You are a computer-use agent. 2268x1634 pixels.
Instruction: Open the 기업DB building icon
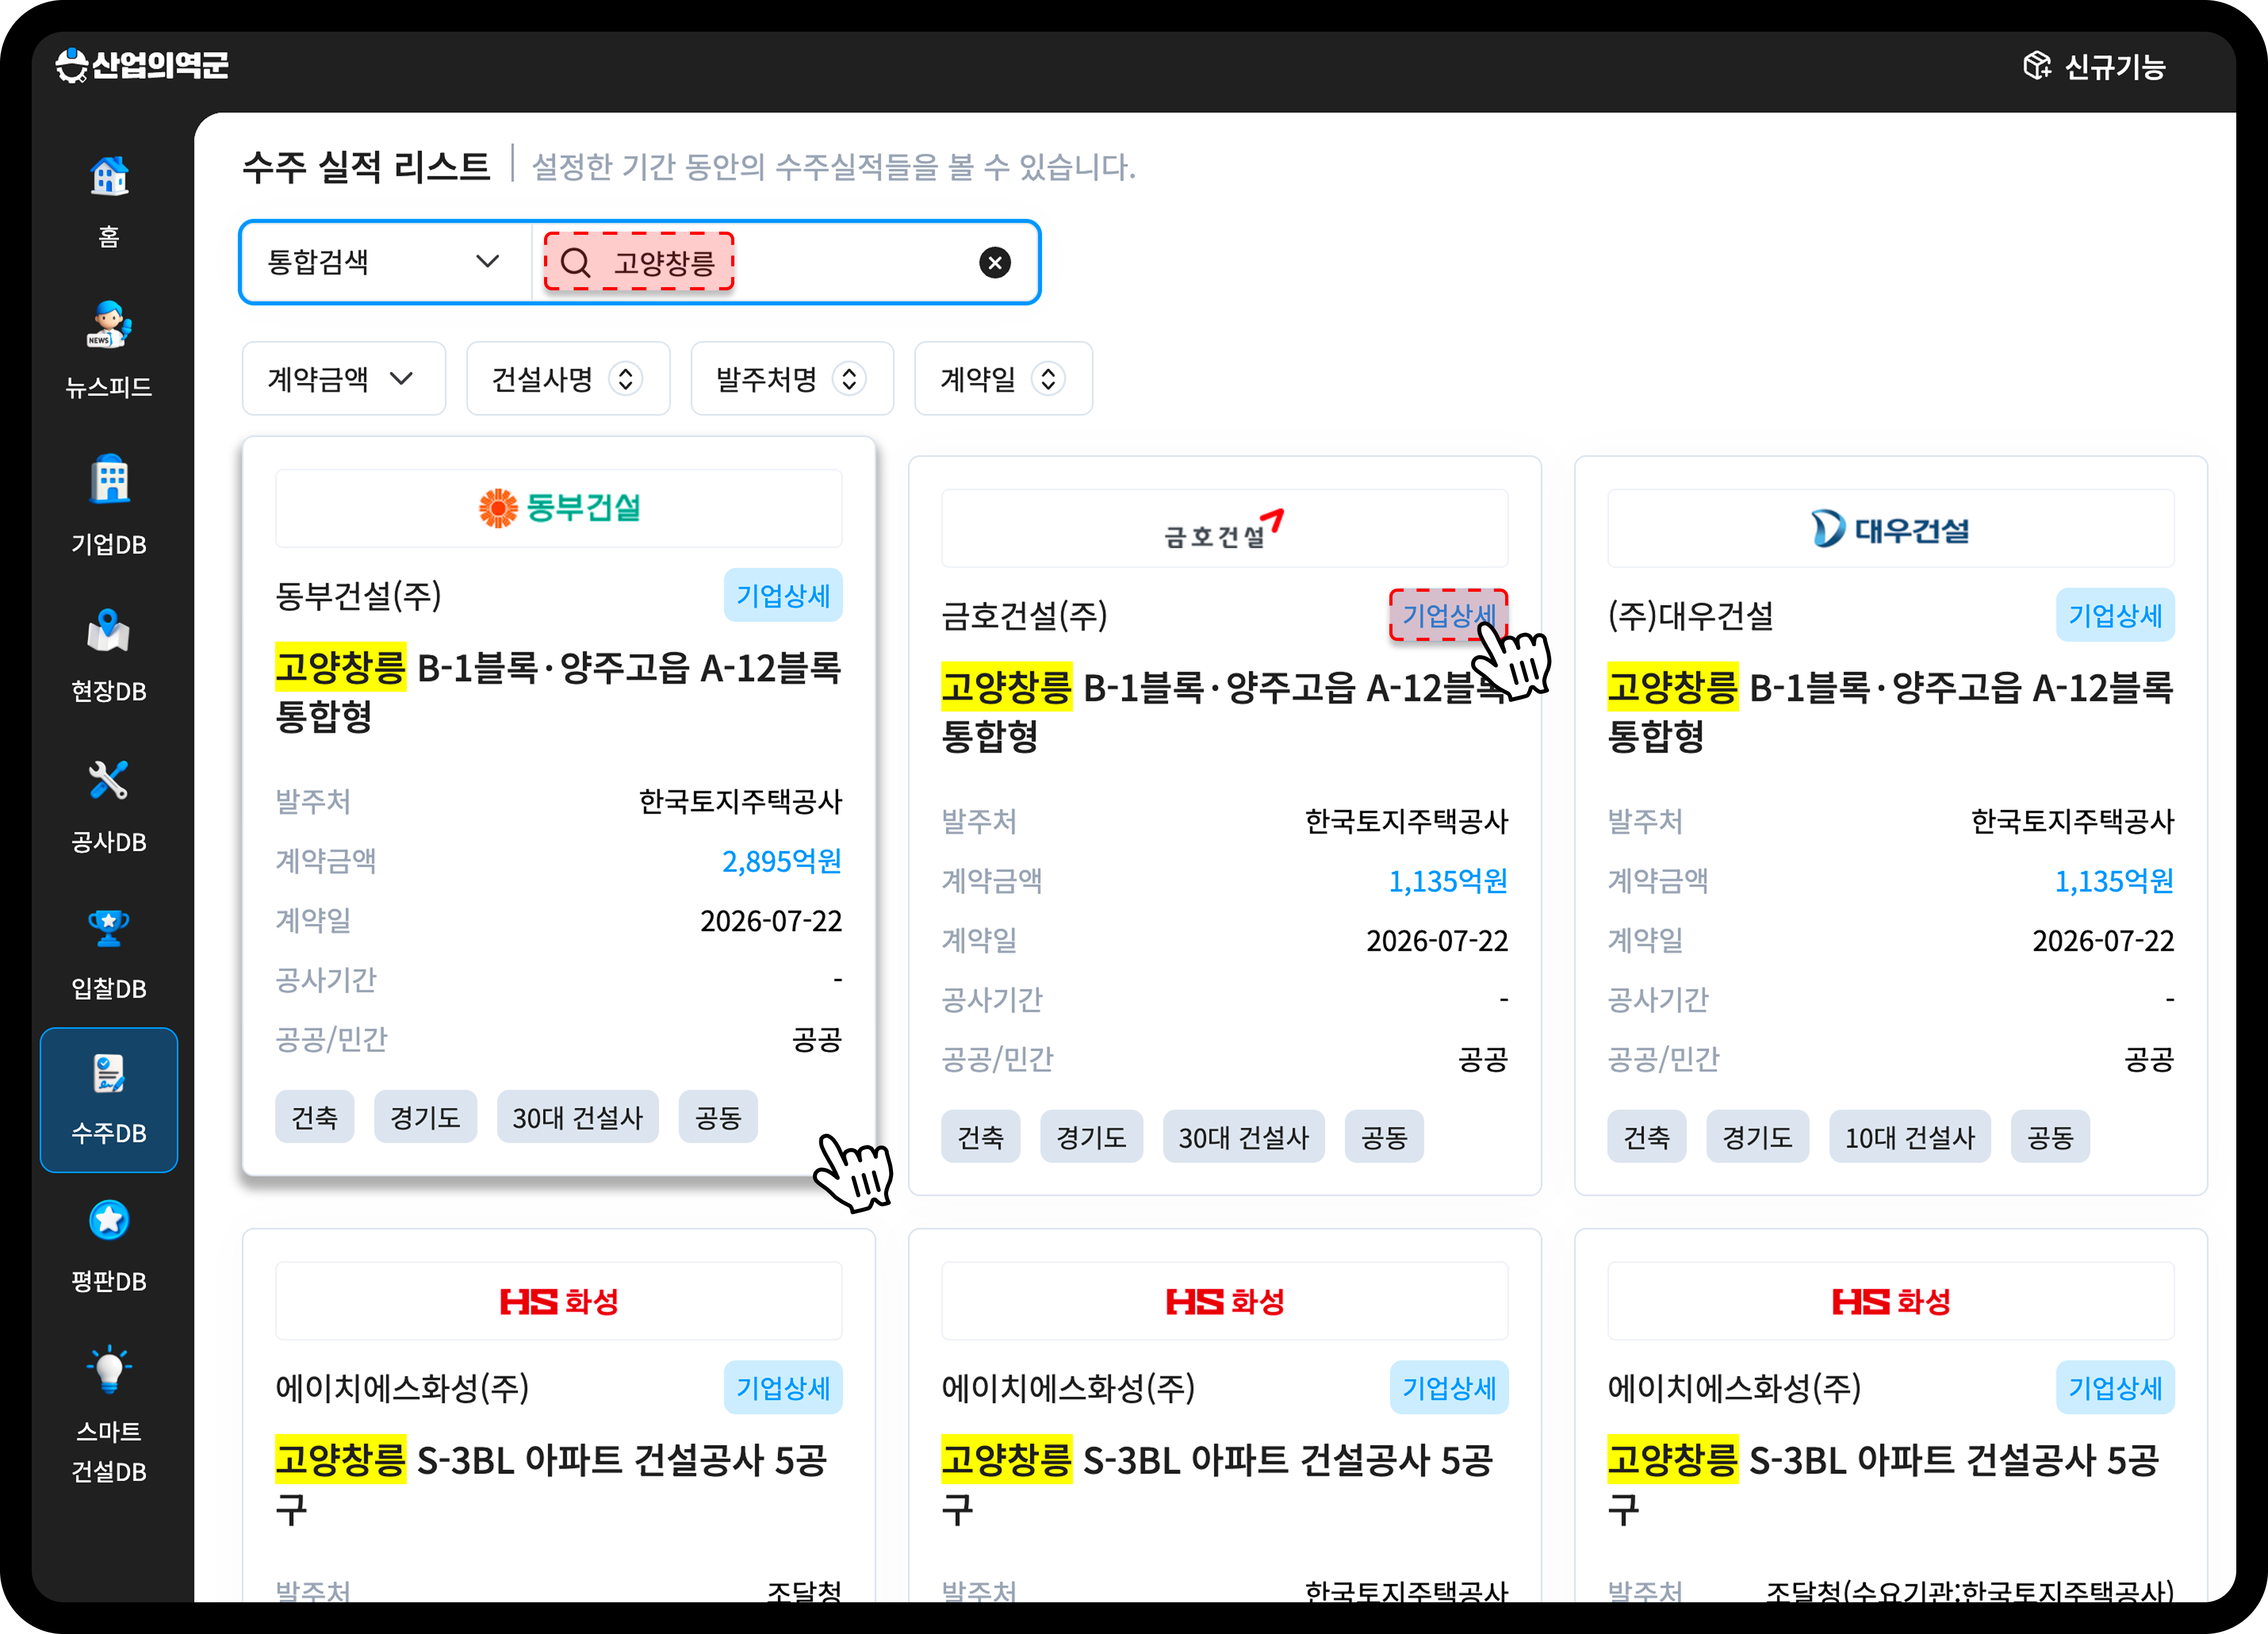(x=109, y=479)
